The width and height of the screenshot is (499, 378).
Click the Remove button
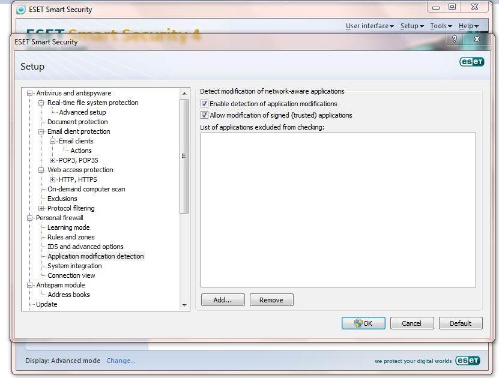point(271,300)
